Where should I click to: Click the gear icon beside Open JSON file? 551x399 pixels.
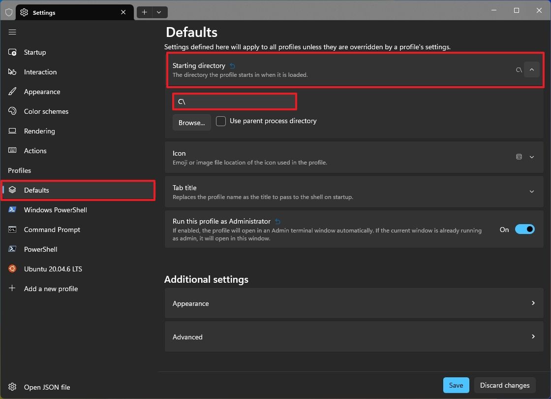12,387
